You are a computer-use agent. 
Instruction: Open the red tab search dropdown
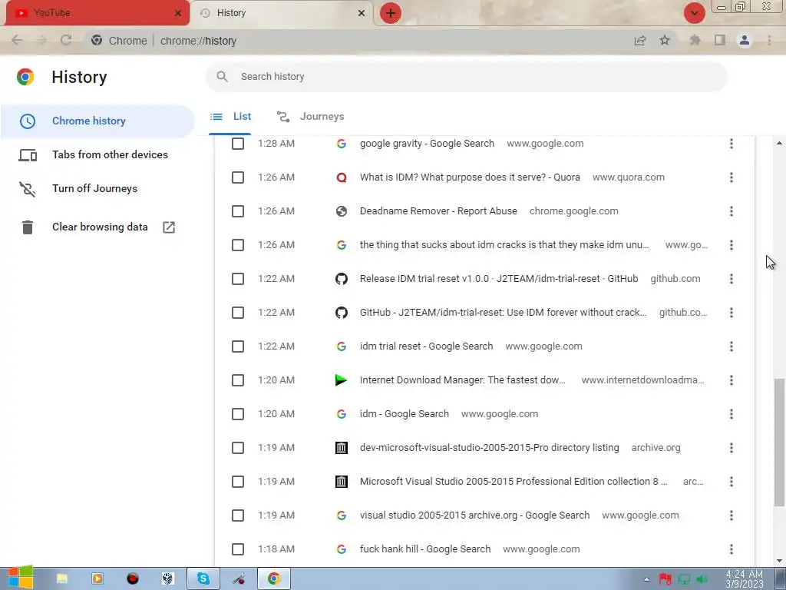click(x=694, y=13)
